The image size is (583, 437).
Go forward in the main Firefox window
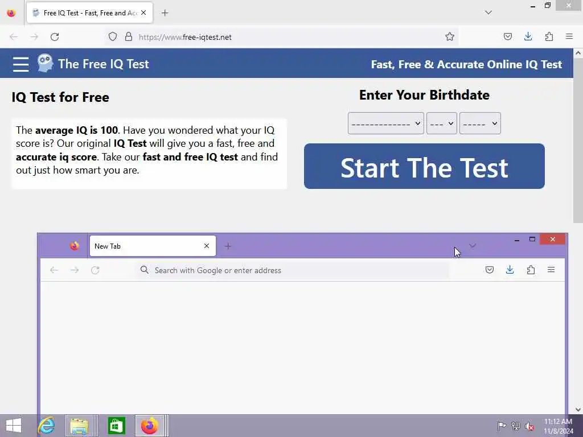pyautogui.click(x=34, y=37)
